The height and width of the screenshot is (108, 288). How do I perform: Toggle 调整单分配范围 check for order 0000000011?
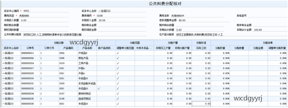118,53
